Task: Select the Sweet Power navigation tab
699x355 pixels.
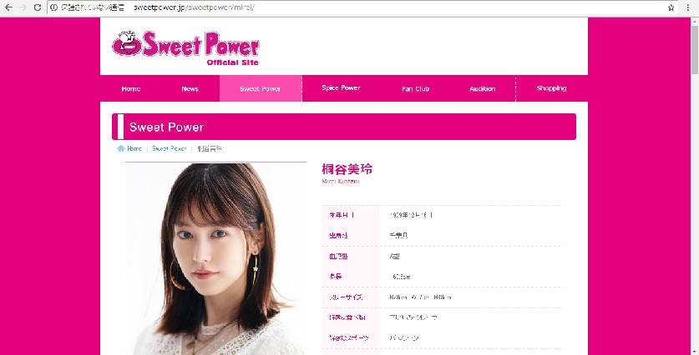Action: tap(261, 88)
